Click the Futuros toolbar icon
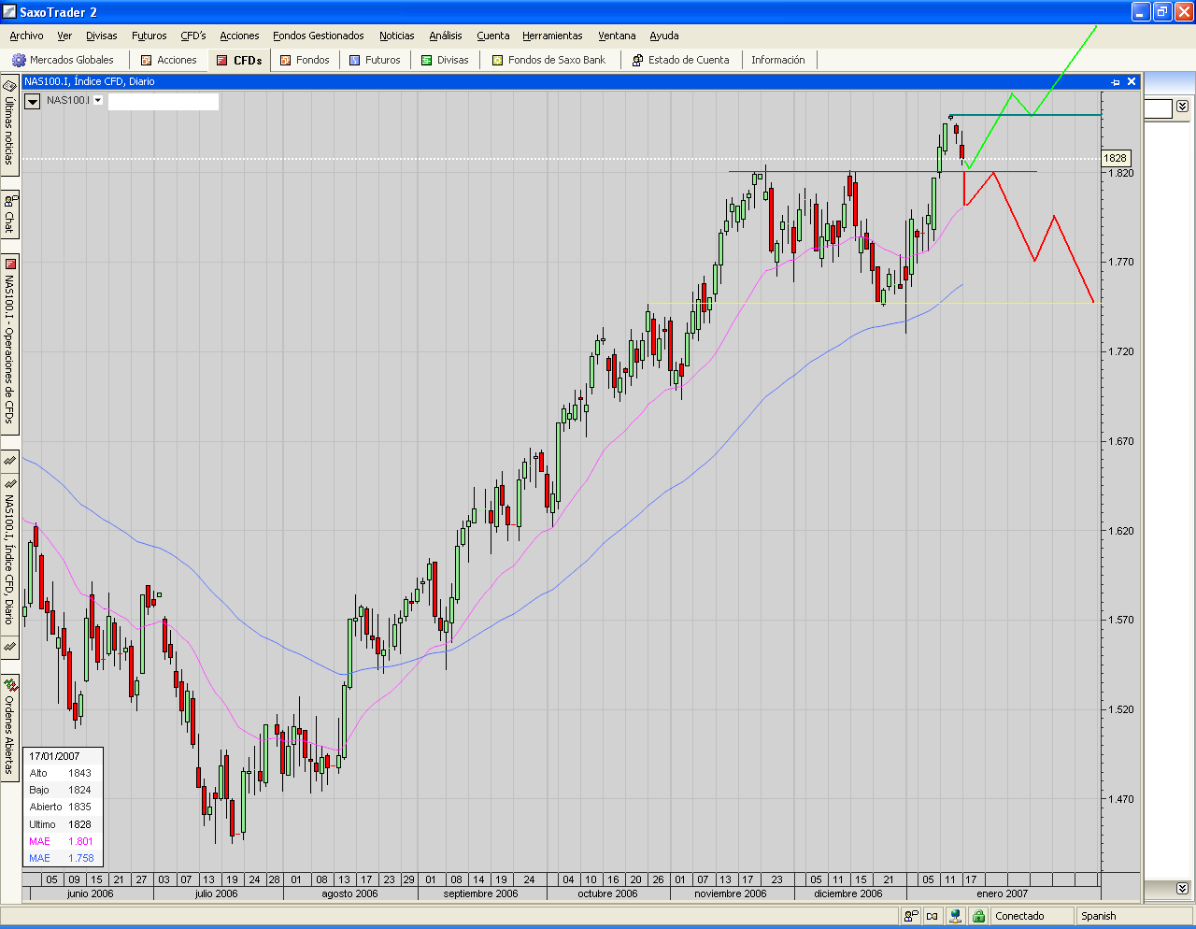 point(354,60)
